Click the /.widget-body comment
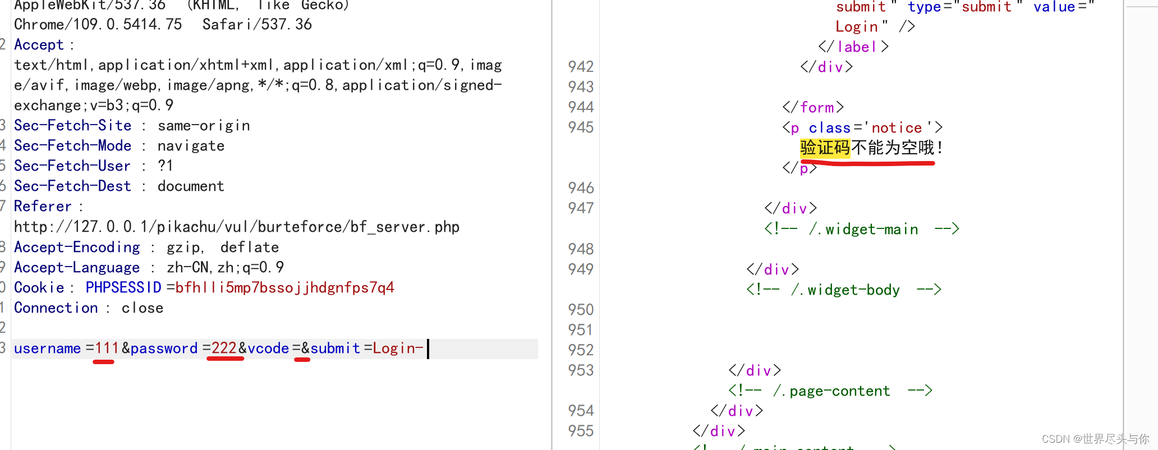1158x450 pixels. click(844, 290)
